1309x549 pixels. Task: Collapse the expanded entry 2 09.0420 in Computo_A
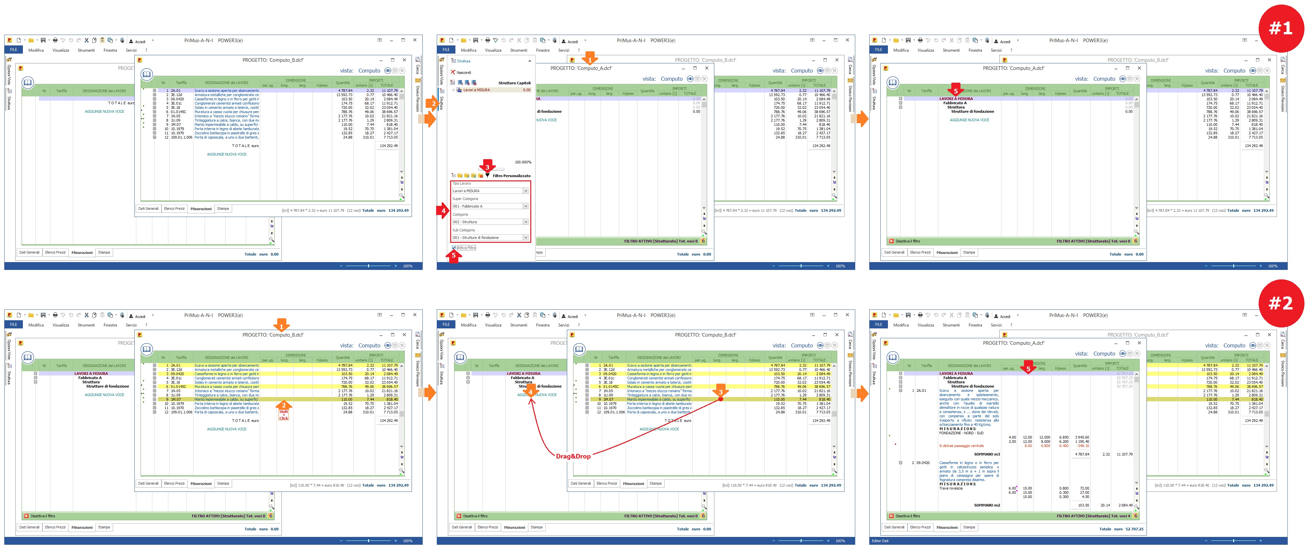pyautogui.click(x=900, y=463)
